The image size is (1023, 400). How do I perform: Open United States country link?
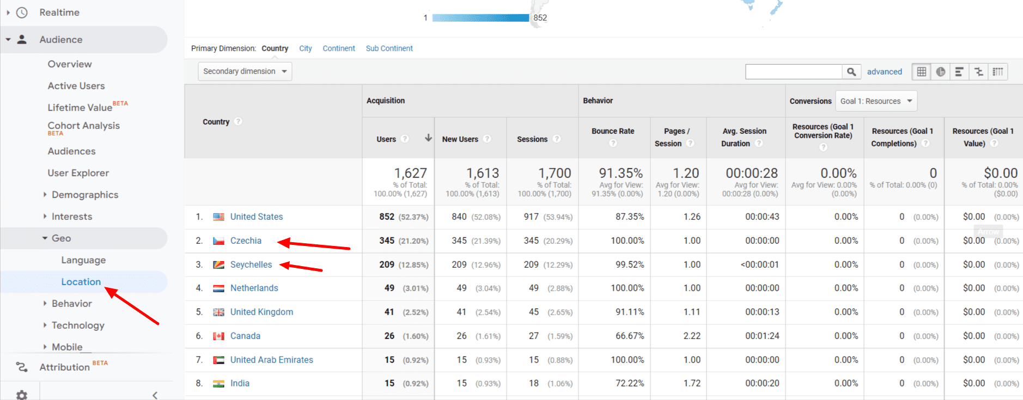click(257, 217)
